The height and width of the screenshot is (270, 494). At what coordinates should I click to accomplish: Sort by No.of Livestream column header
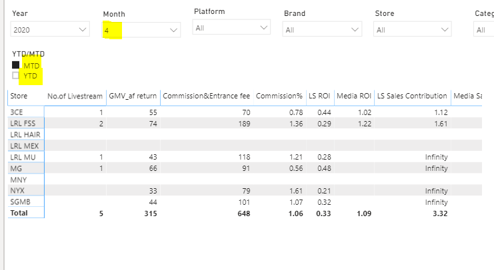coord(75,96)
